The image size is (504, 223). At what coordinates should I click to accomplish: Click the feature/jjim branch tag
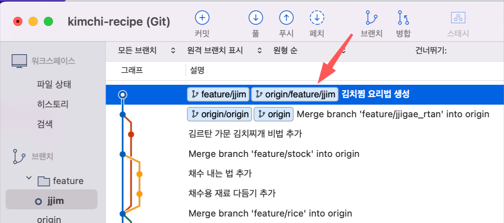pyautogui.click(x=218, y=94)
